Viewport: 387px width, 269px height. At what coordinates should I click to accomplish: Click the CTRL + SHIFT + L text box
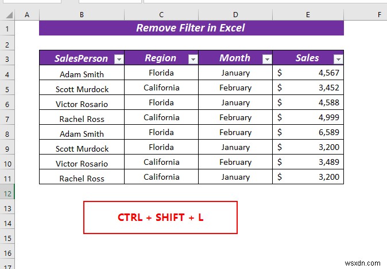tap(160, 217)
